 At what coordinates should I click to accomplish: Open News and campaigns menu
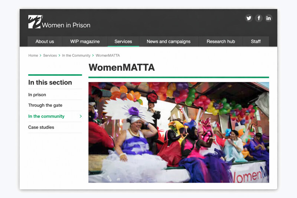point(169,42)
